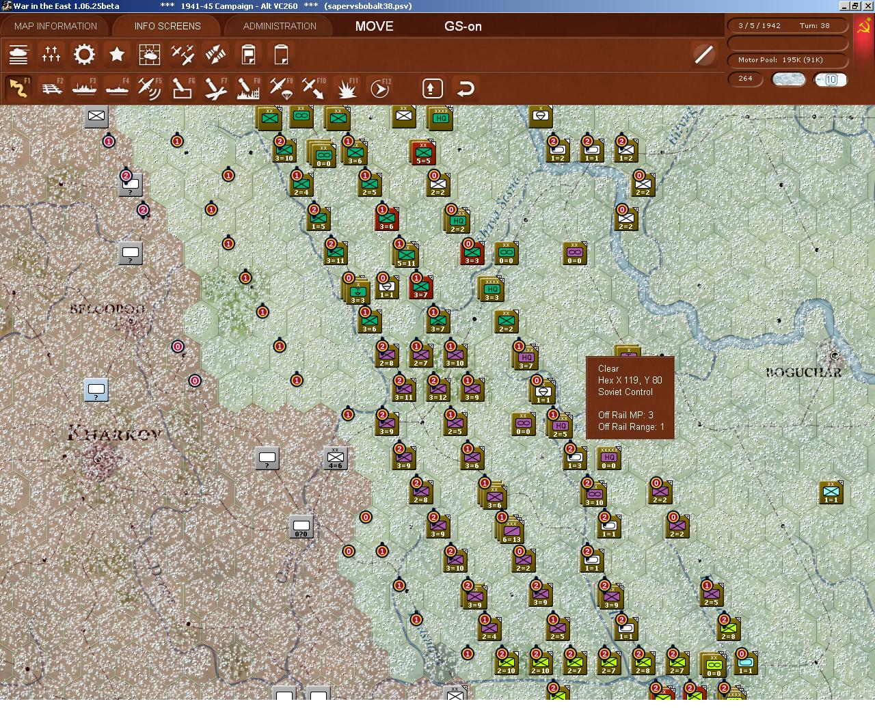Click the MOVE mode label
The height and width of the screenshot is (708, 875).
(374, 26)
